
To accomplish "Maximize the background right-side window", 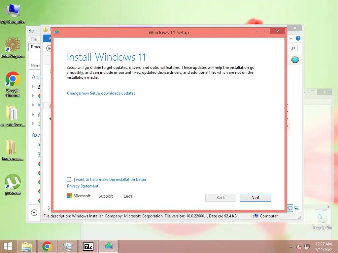I will pos(313,92).
